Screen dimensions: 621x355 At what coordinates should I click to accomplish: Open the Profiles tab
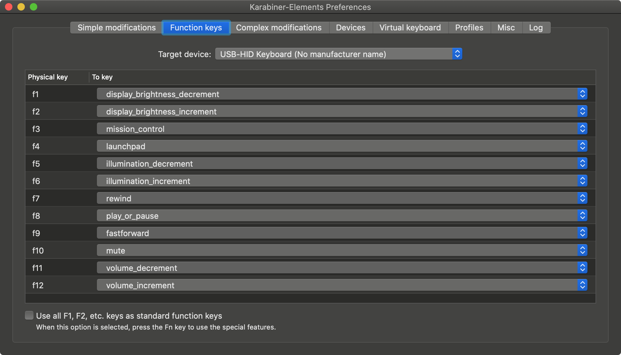[x=469, y=28]
